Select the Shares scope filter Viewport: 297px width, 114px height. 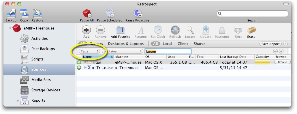tap(200, 44)
